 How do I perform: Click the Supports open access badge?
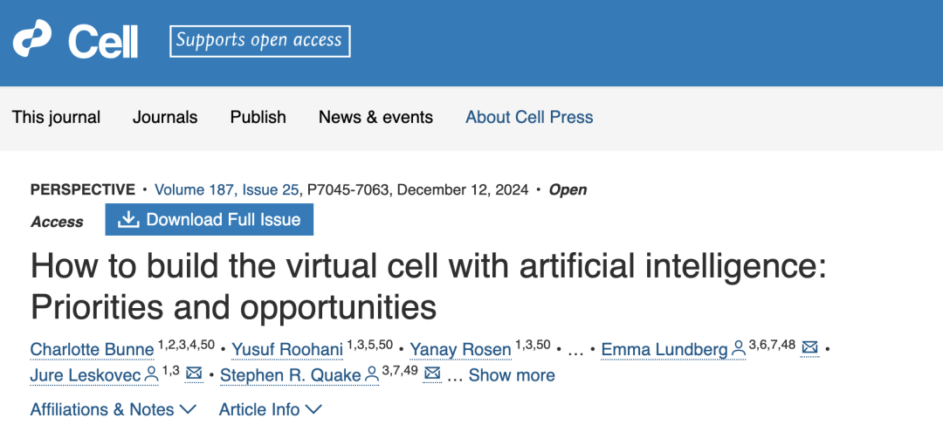(260, 40)
